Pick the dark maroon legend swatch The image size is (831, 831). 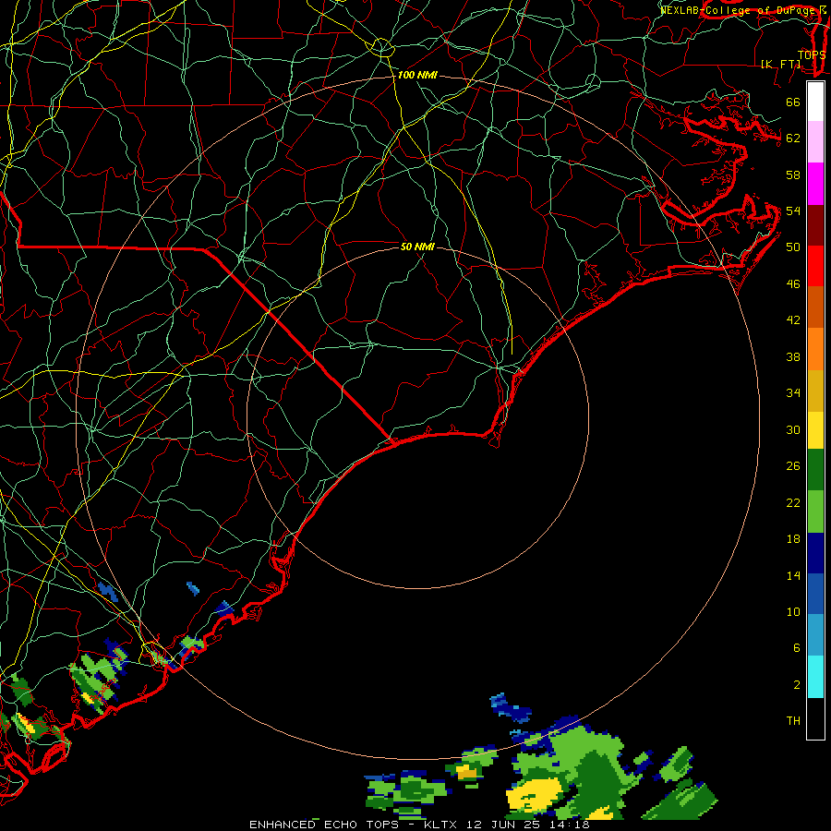coord(815,224)
